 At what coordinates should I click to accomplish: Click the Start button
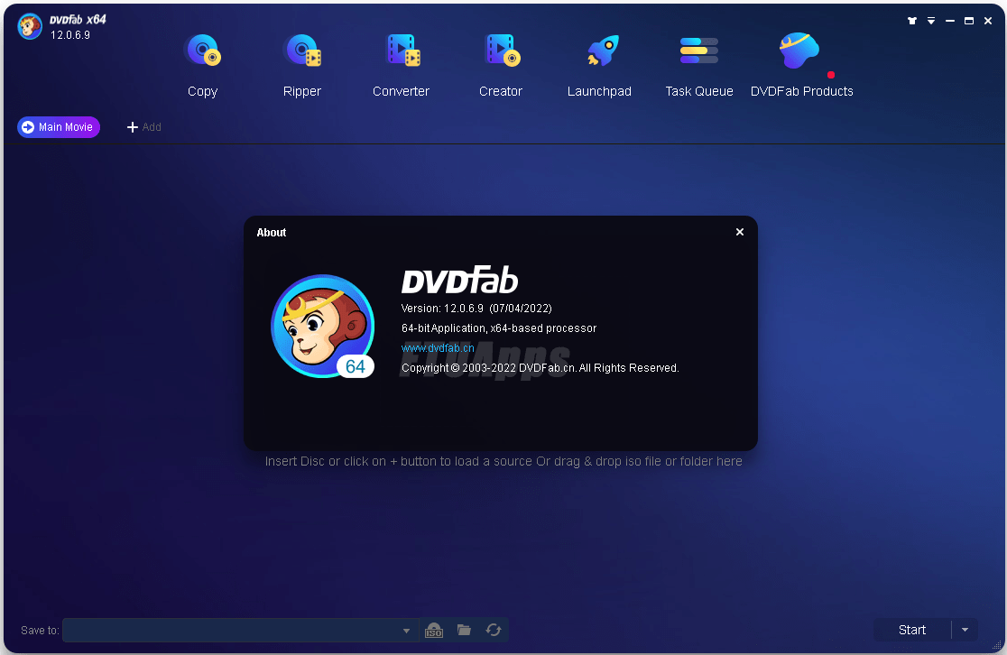point(912,630)
